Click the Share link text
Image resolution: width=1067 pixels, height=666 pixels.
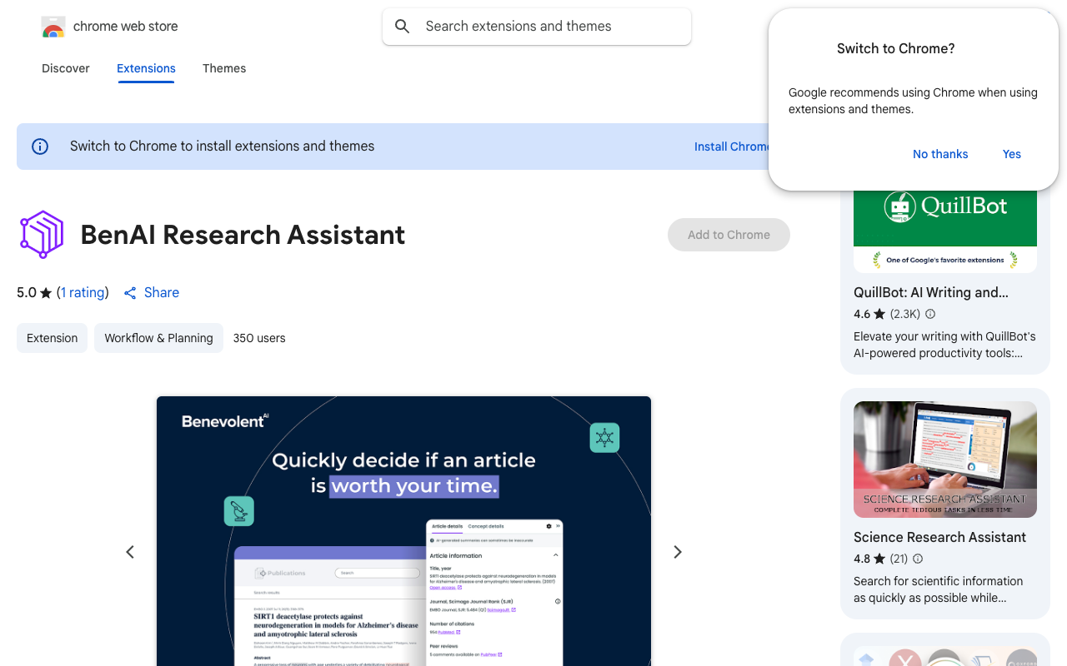coord(162,293)
